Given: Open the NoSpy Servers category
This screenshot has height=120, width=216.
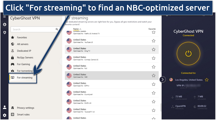Looking at the screenshot, I should (x=25, y=58).
